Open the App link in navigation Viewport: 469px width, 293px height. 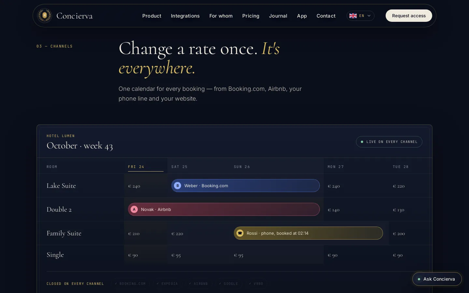302,16
